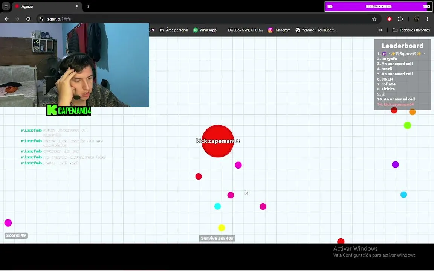
Task: Open the Chrome profile avatar
Action: [x=416, y=19]
